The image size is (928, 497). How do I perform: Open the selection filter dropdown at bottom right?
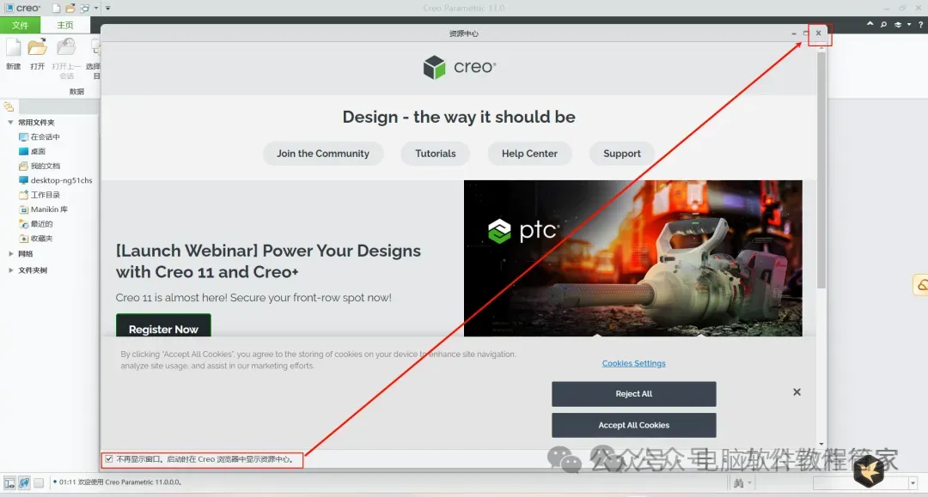(x=913, y=482)
